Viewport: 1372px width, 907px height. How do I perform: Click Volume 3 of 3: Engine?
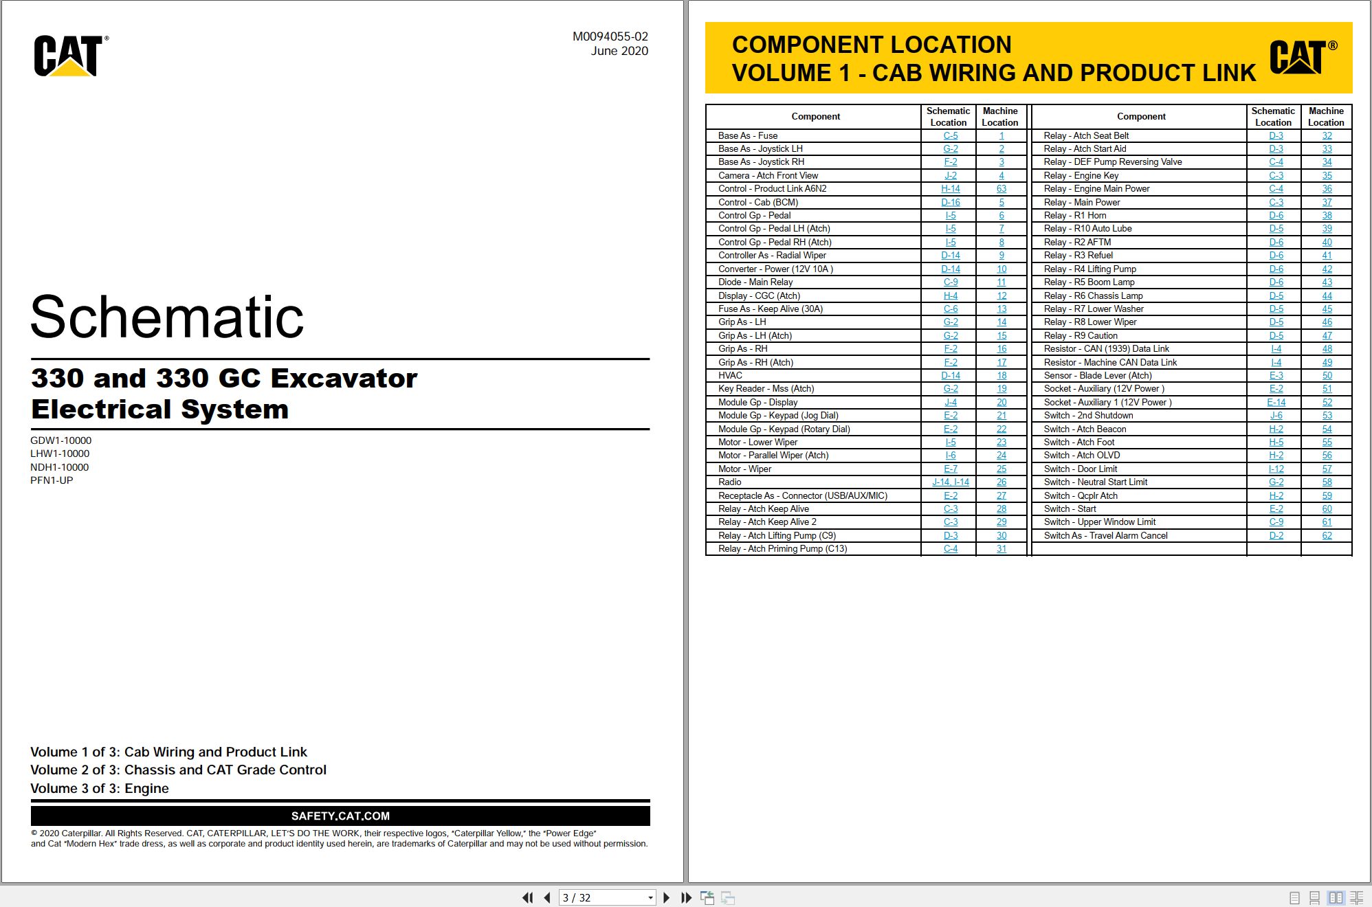click(x=100, y=788)
